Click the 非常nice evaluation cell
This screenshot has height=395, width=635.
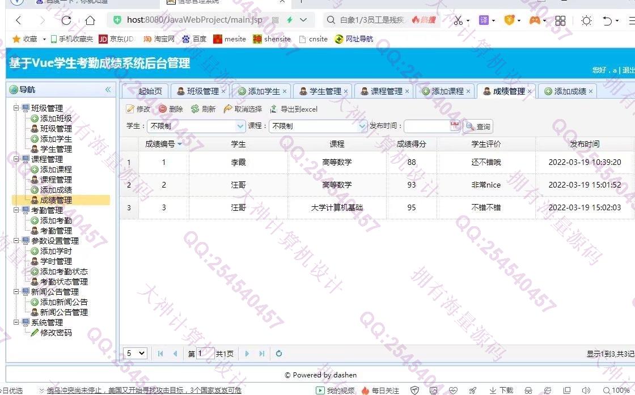click(x=486, y=185)
